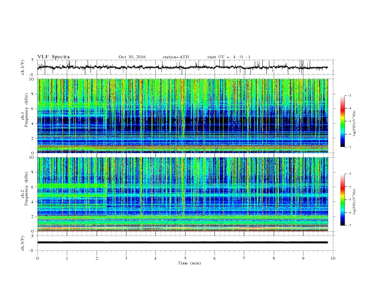Screen dimensions: 375x290
Task: Click time axis tick label '4'
Action: [x=155, y=258]
